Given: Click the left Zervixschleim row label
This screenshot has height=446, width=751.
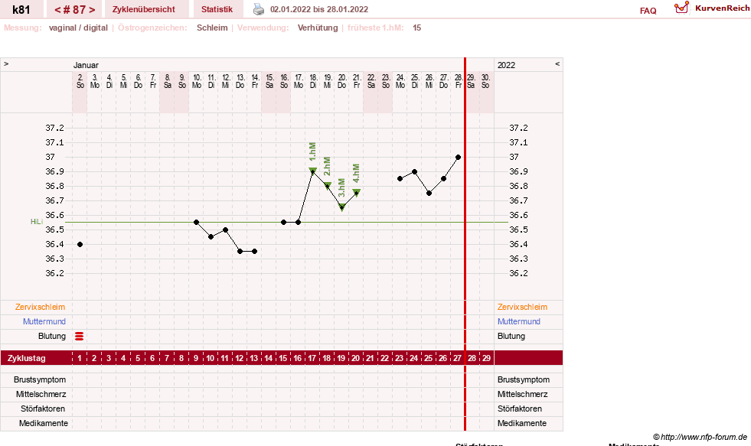Looking at the screenshot, I should (41, 308).
